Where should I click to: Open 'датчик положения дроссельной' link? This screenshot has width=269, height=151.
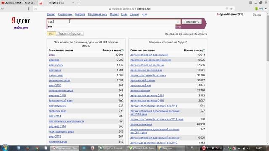tap(149, 55)
